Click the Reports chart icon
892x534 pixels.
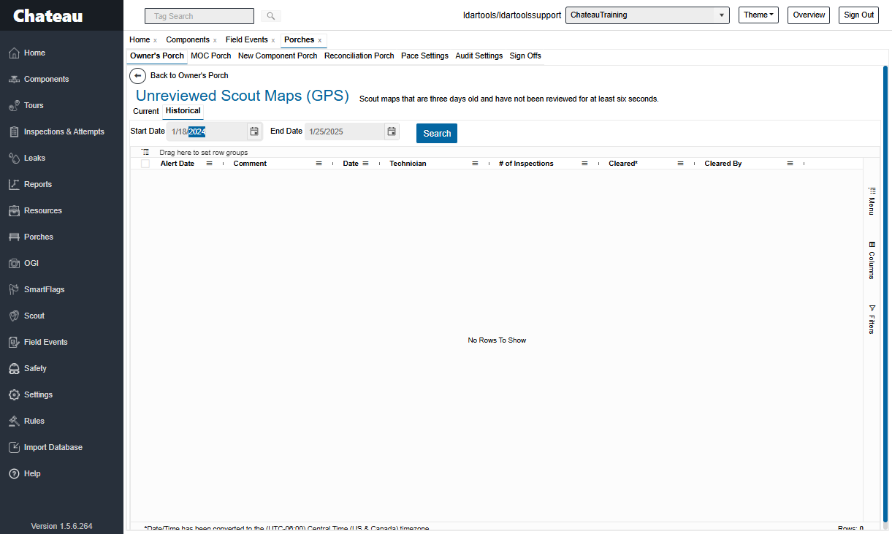click(x=14, y=184)
